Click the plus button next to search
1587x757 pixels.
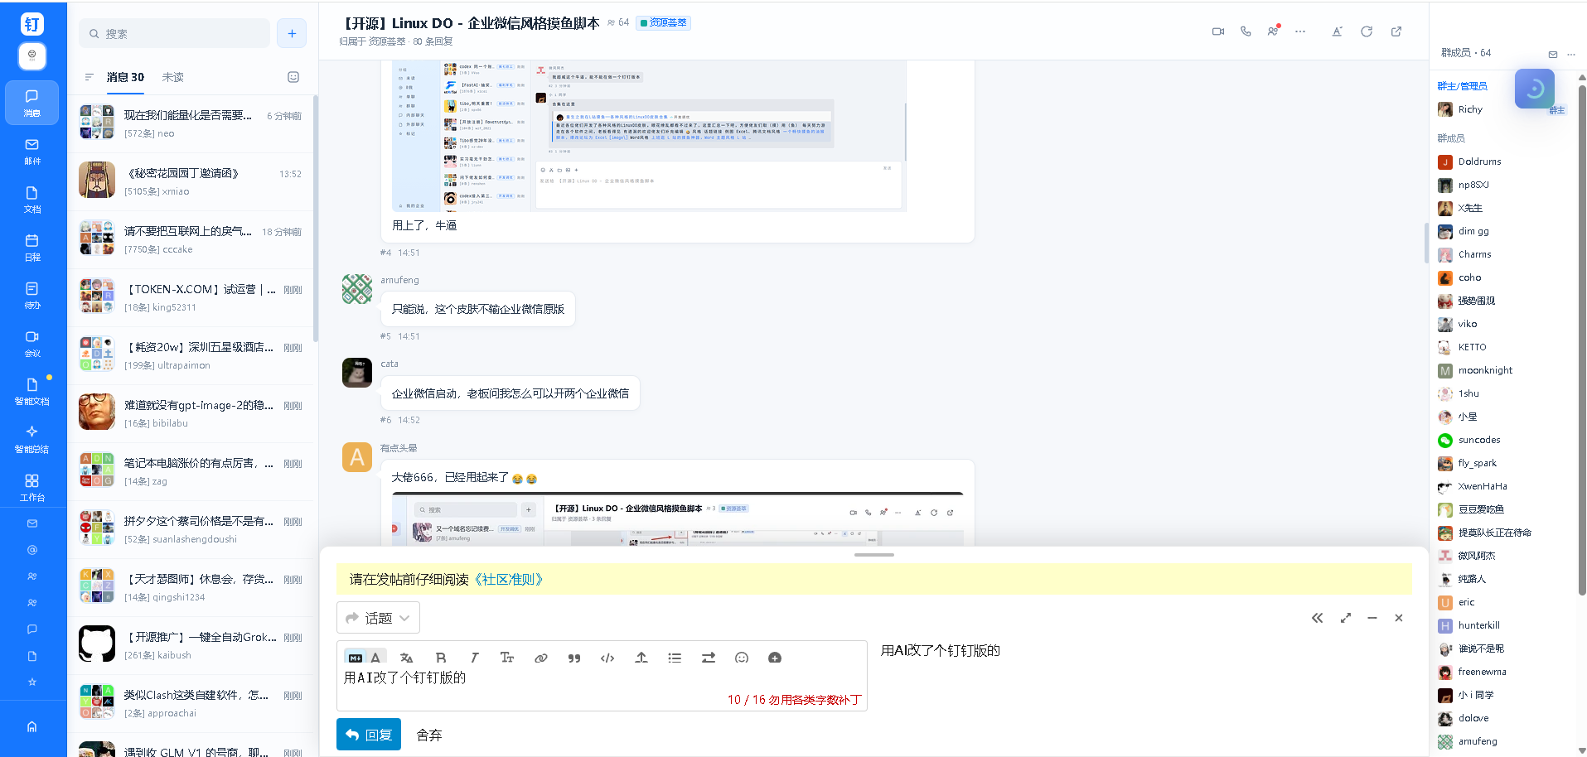(x=292, y=33)
